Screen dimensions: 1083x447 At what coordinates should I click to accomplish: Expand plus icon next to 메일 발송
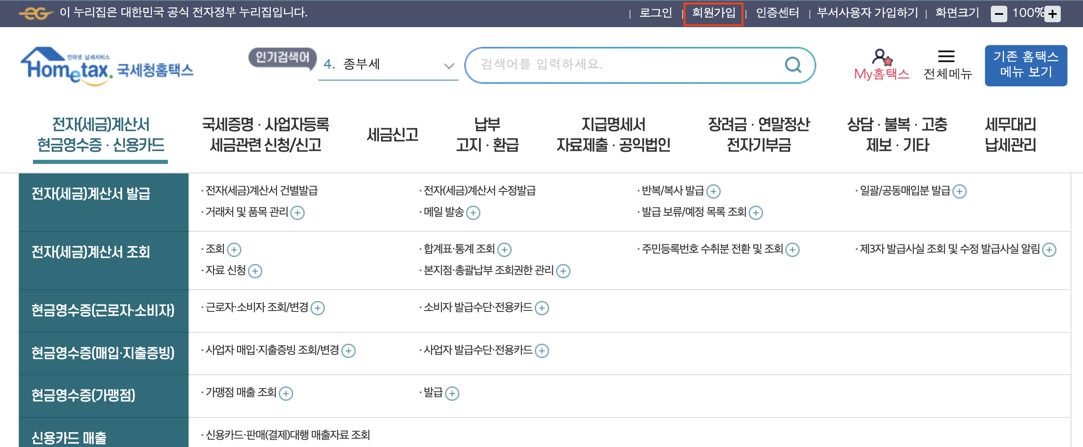[x=473, y=213]
